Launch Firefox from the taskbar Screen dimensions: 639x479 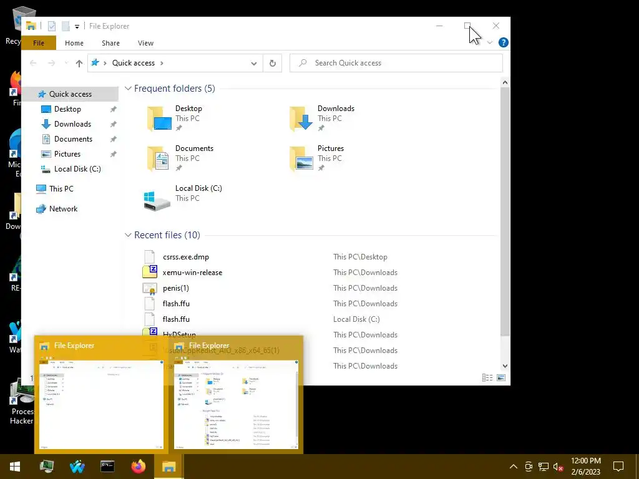pos(139,467)
